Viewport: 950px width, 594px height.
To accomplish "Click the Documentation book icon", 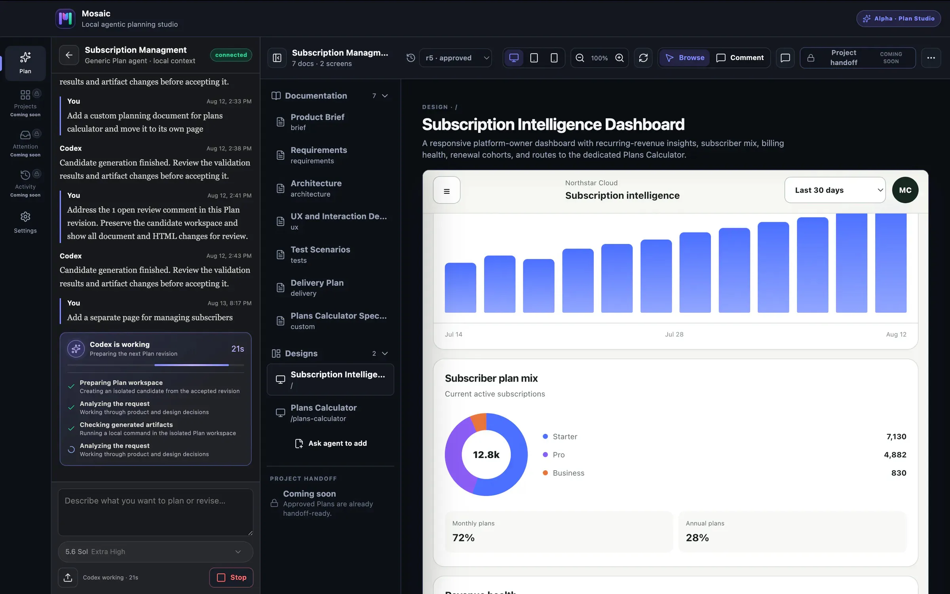I will tap(276, 96).
